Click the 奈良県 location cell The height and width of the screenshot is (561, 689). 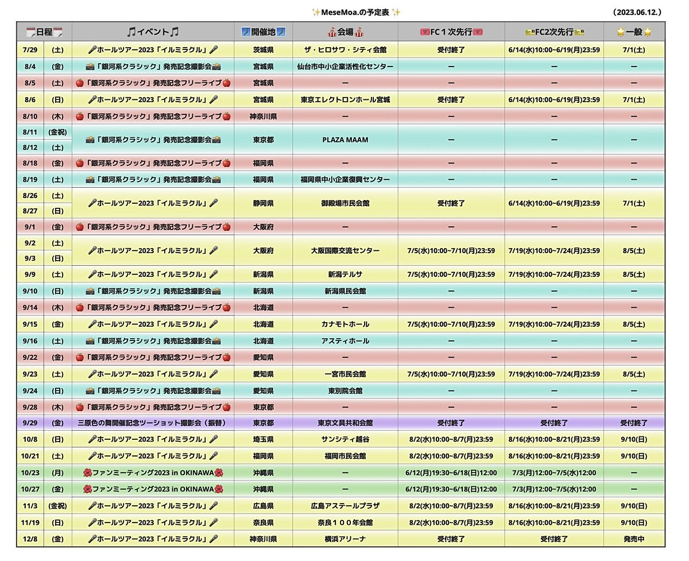coord(264,523)
